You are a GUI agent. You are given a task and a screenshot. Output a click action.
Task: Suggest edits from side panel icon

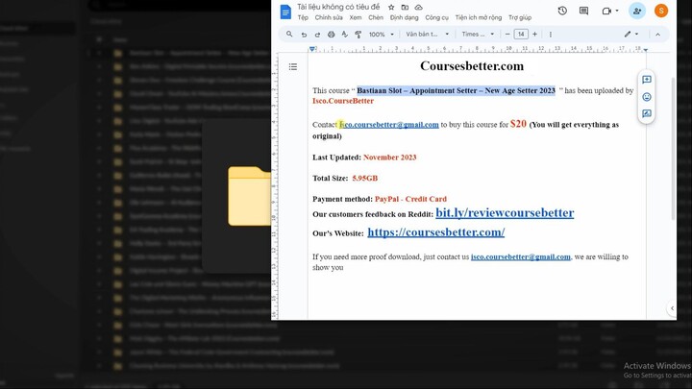[x=647, y=113]
